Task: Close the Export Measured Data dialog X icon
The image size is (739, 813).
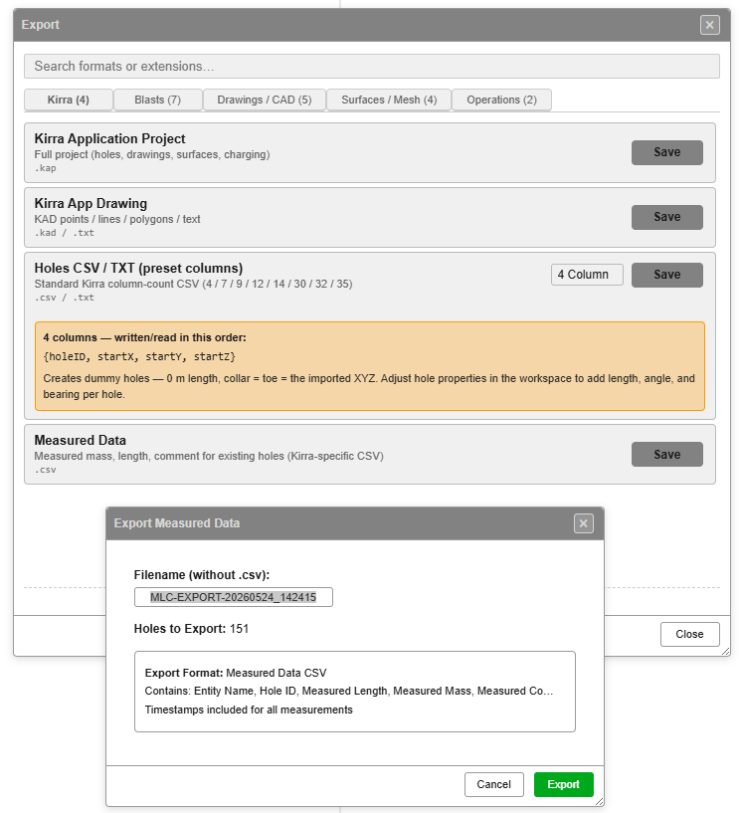Action: coord(583,523)
